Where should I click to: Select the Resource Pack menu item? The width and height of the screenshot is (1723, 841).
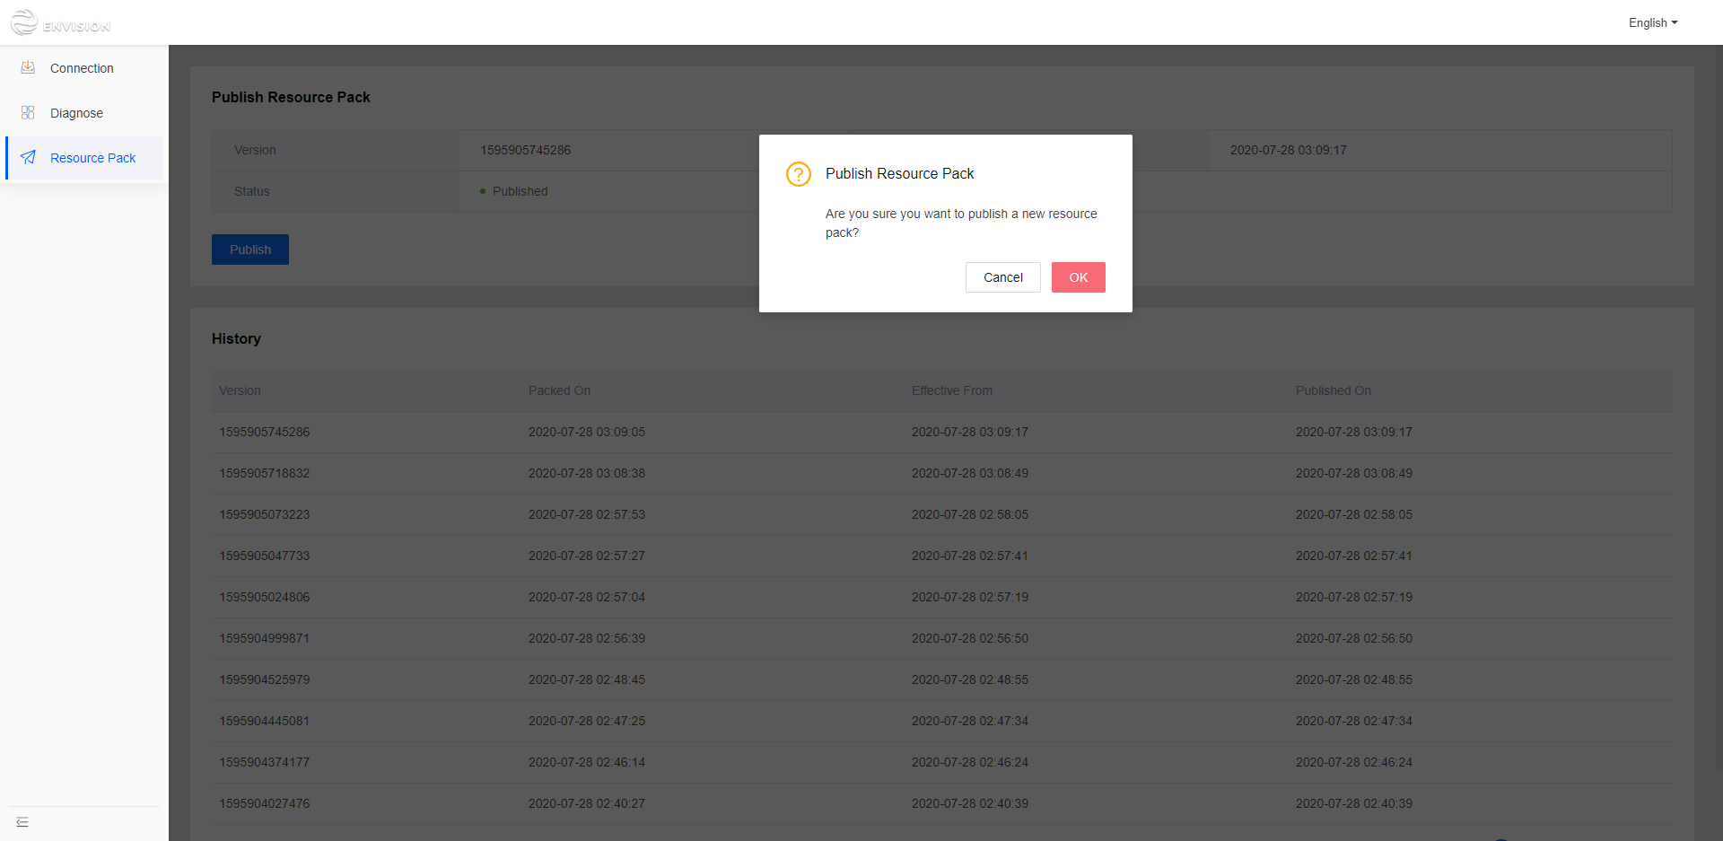tap(92, 158)
